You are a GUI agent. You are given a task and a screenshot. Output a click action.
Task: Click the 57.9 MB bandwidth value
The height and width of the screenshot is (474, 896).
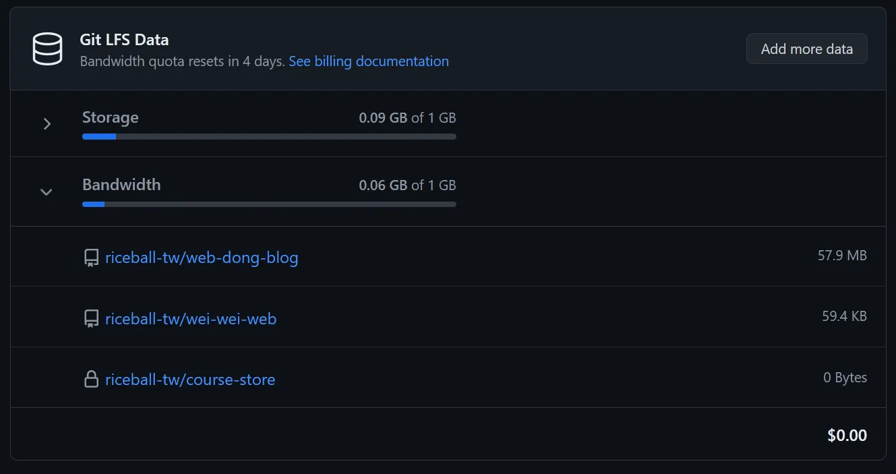tap(842, 256)
